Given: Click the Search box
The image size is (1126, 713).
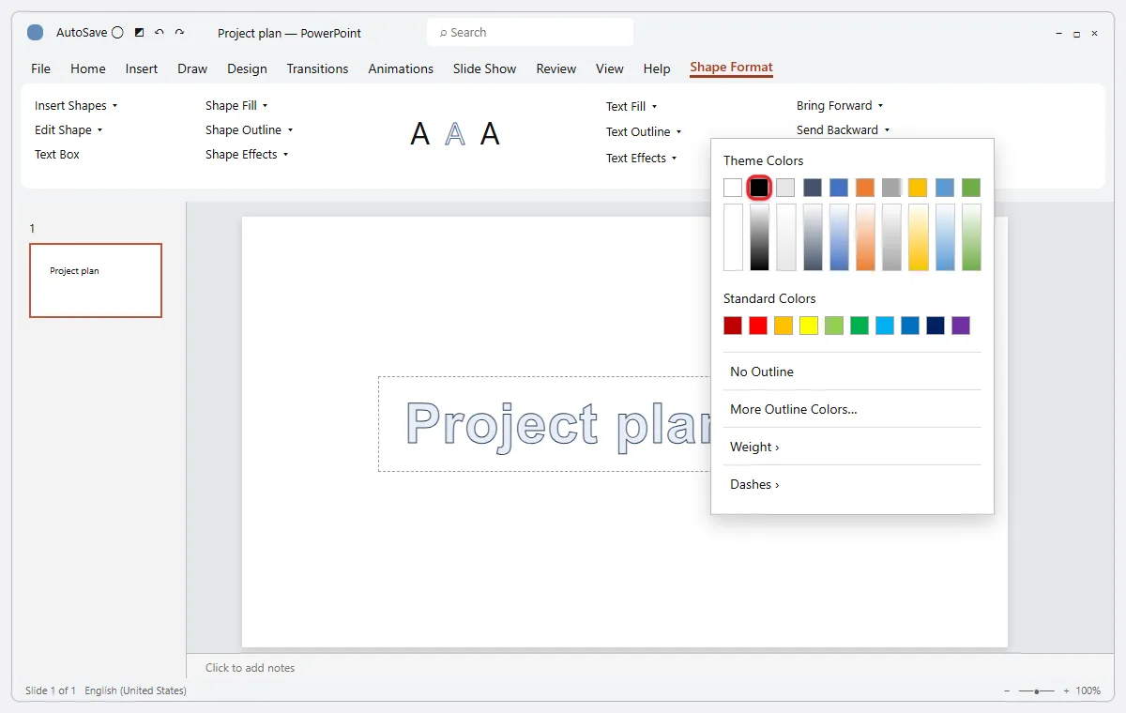Looking at the screenshot, I should (x=530, y=33).
